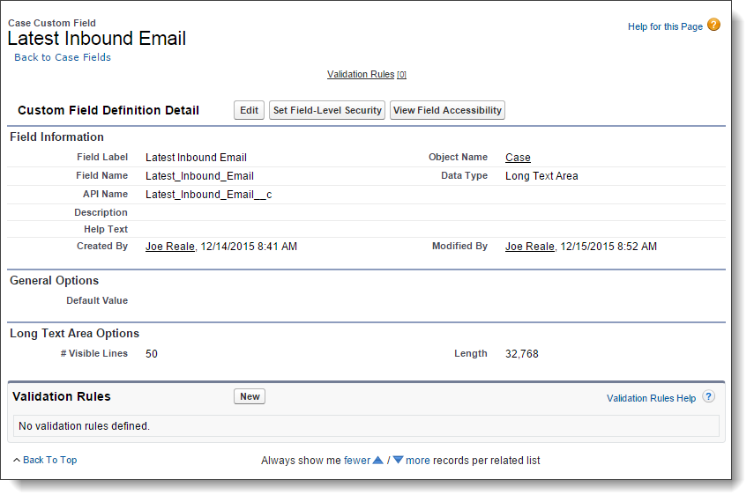Screen dimensions: 754x502
Task: Click View Field Accessibility button
Action: pyautogui.click(x=447, y=110)
